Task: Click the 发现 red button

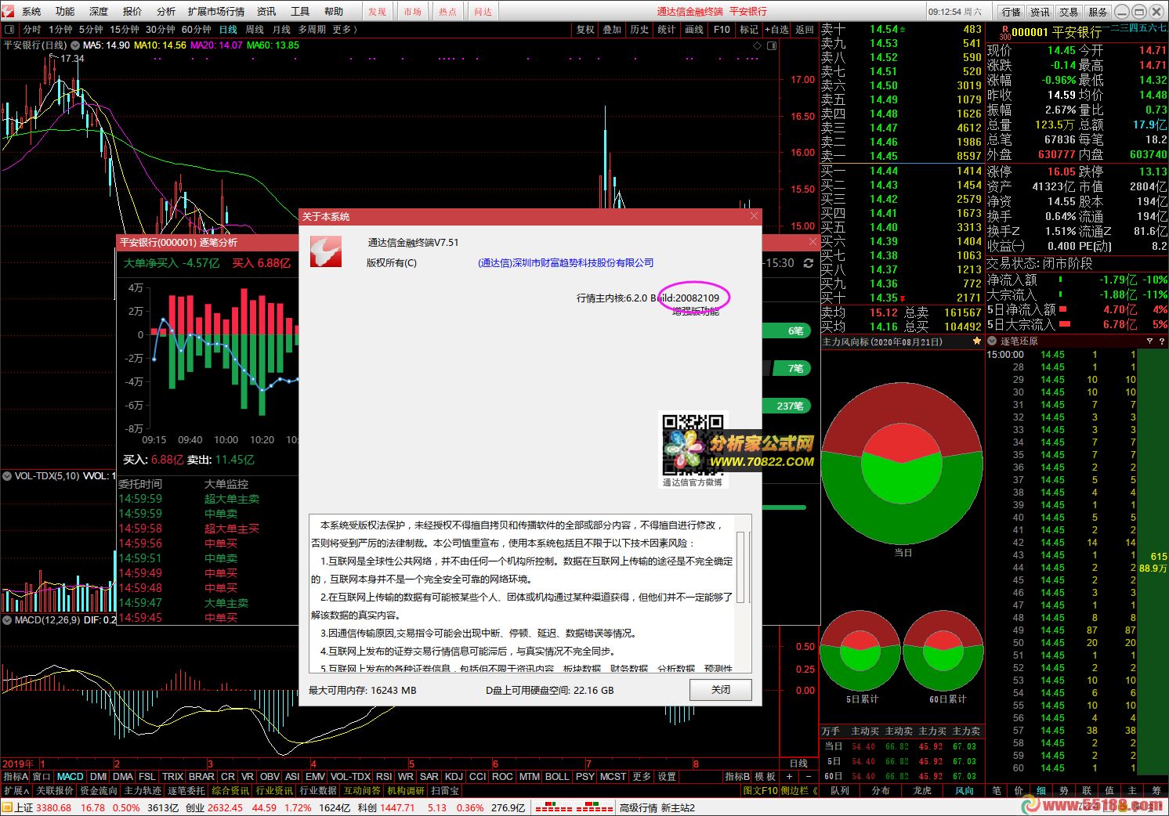Action: (x=378, y=12)
